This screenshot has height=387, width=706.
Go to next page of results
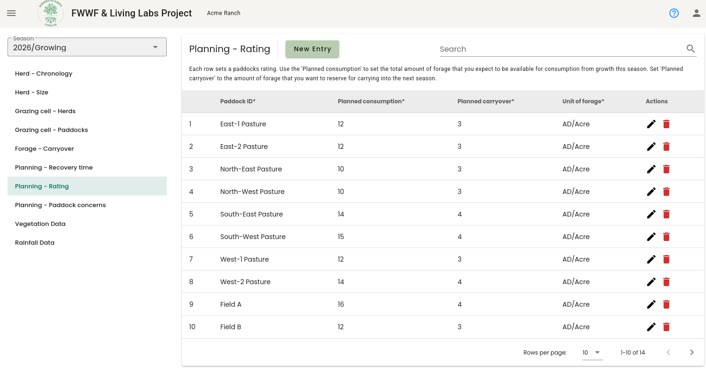pyautogui.click(x=691, y=352)
